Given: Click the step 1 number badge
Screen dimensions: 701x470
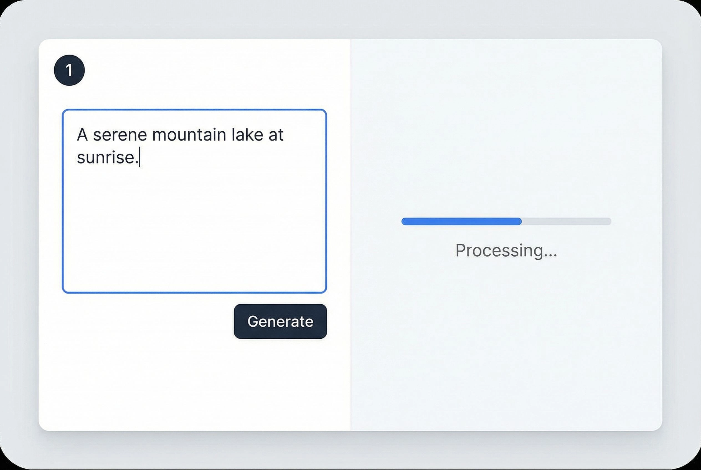Looking at the screenshot, I should click(x=69, y=70).
